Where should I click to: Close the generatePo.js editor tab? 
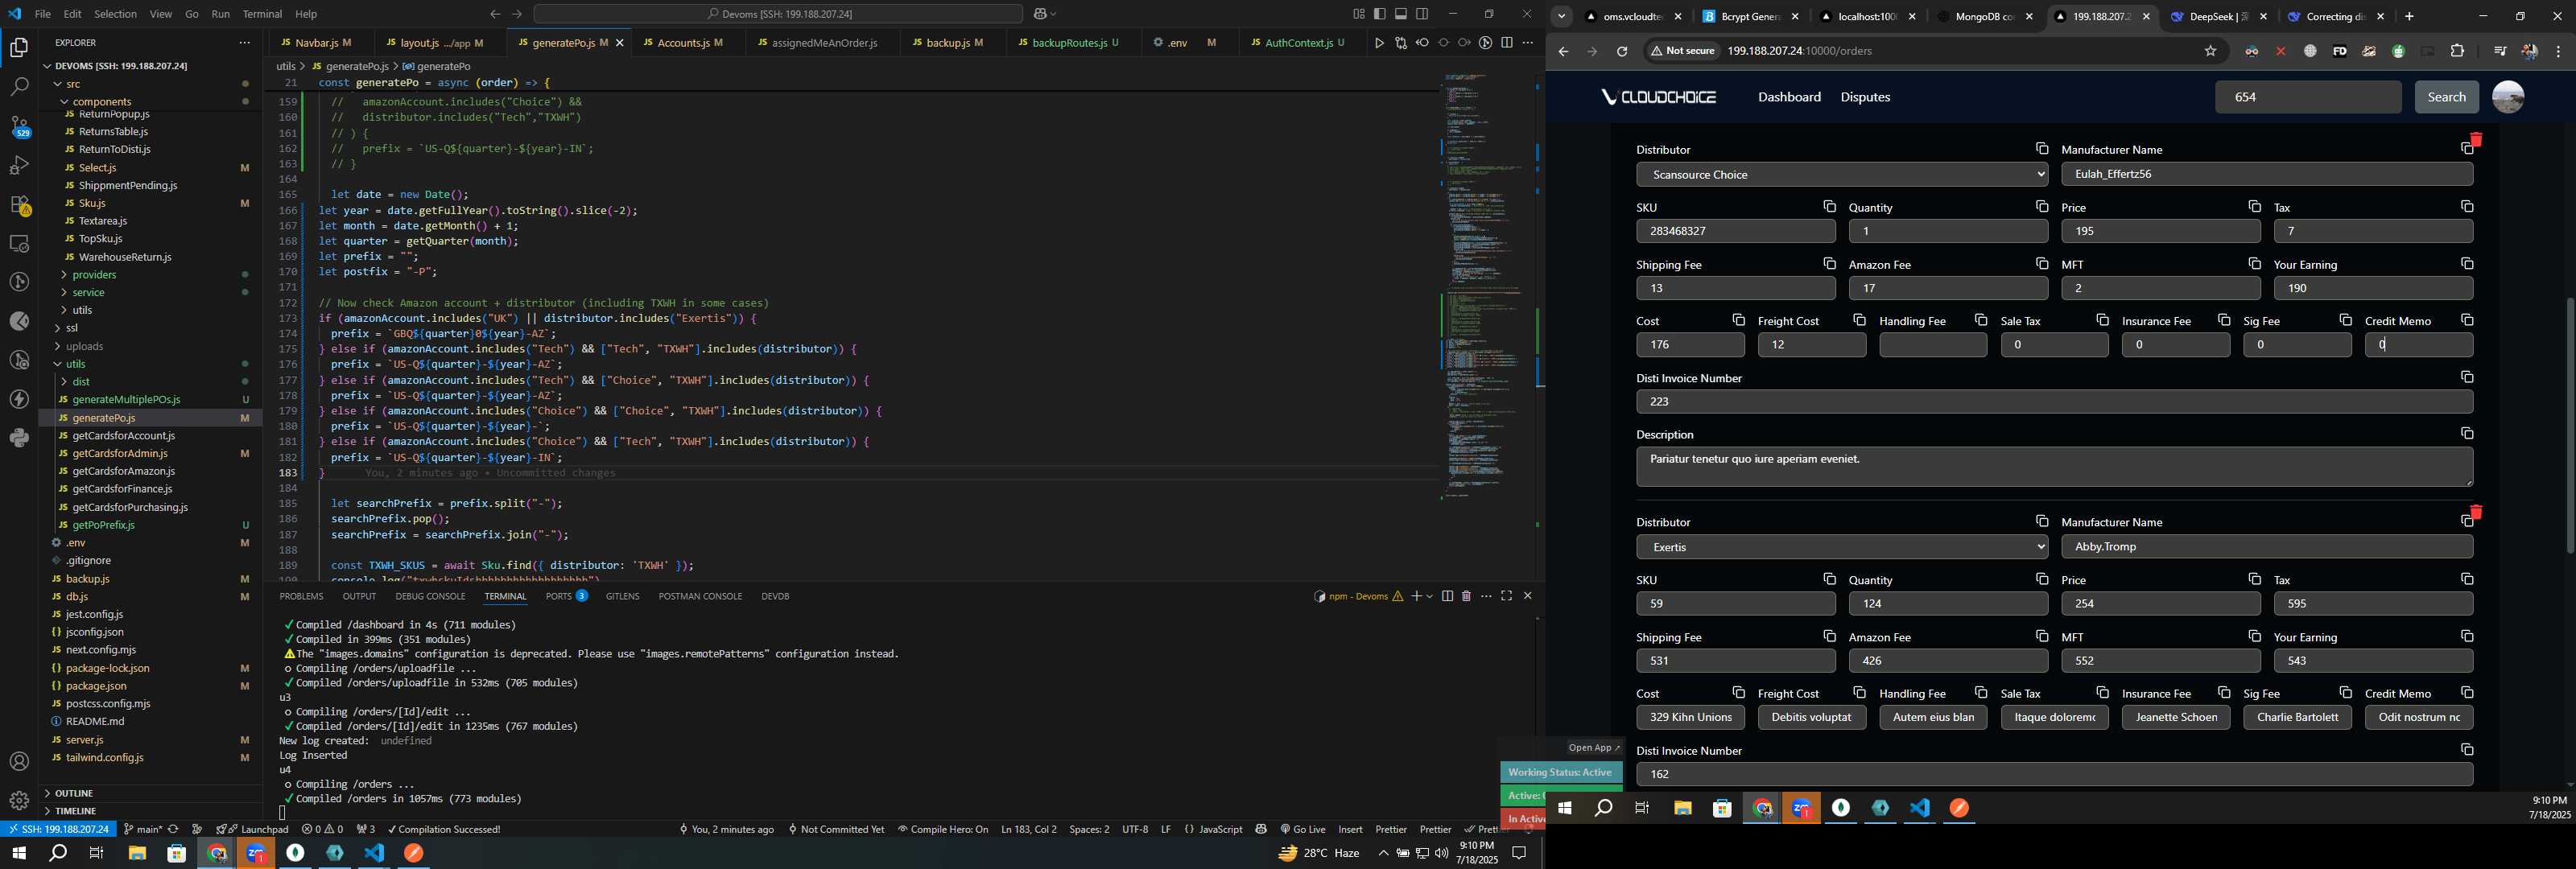click(x=620, y=43)
